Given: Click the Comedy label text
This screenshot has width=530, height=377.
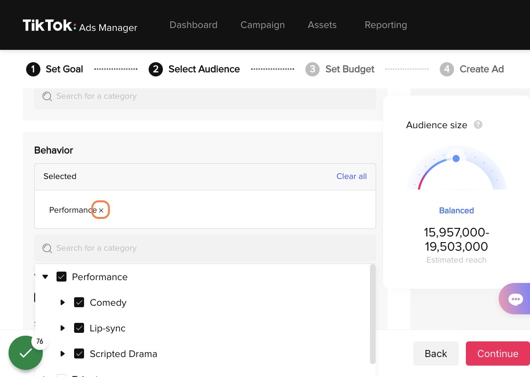Looking at the screenshot, I should pos(108,302).
